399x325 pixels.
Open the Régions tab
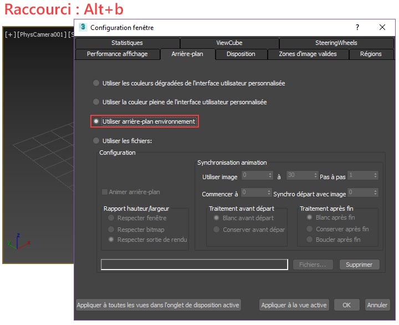pos(371,54)
